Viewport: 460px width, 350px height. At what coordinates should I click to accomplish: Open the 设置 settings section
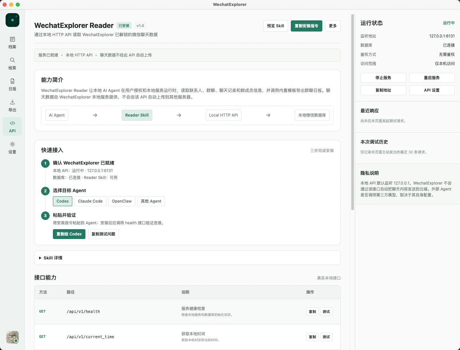coord(12,148)
